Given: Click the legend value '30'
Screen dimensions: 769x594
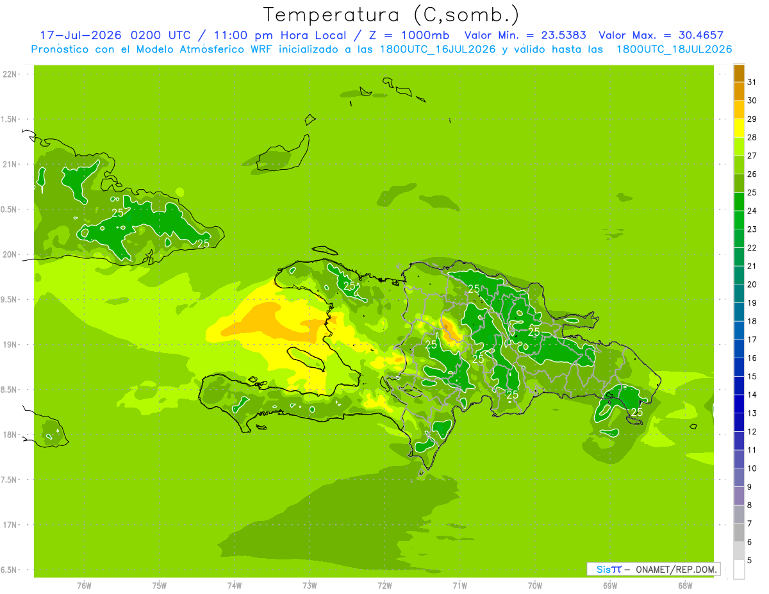Looking at the screenshot, I should (x=752, y=100).
